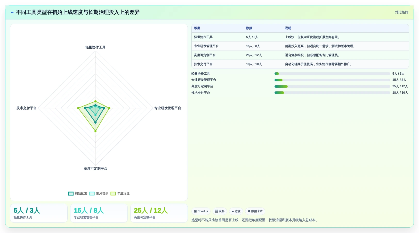Click the dark teal 初始配置 legend swatch
This screenshot has height=233, width=419.
click(71, 194)
